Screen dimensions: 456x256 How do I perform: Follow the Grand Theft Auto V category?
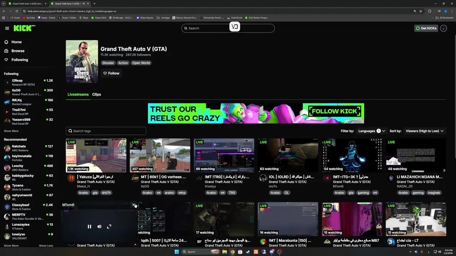coord(111,73)
